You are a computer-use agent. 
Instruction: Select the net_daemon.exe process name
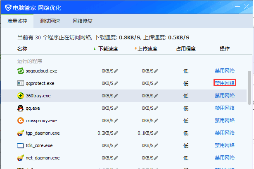click(x=43, y=158)
